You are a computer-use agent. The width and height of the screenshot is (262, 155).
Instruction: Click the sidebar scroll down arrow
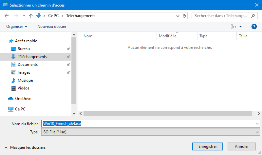[74, 113]
